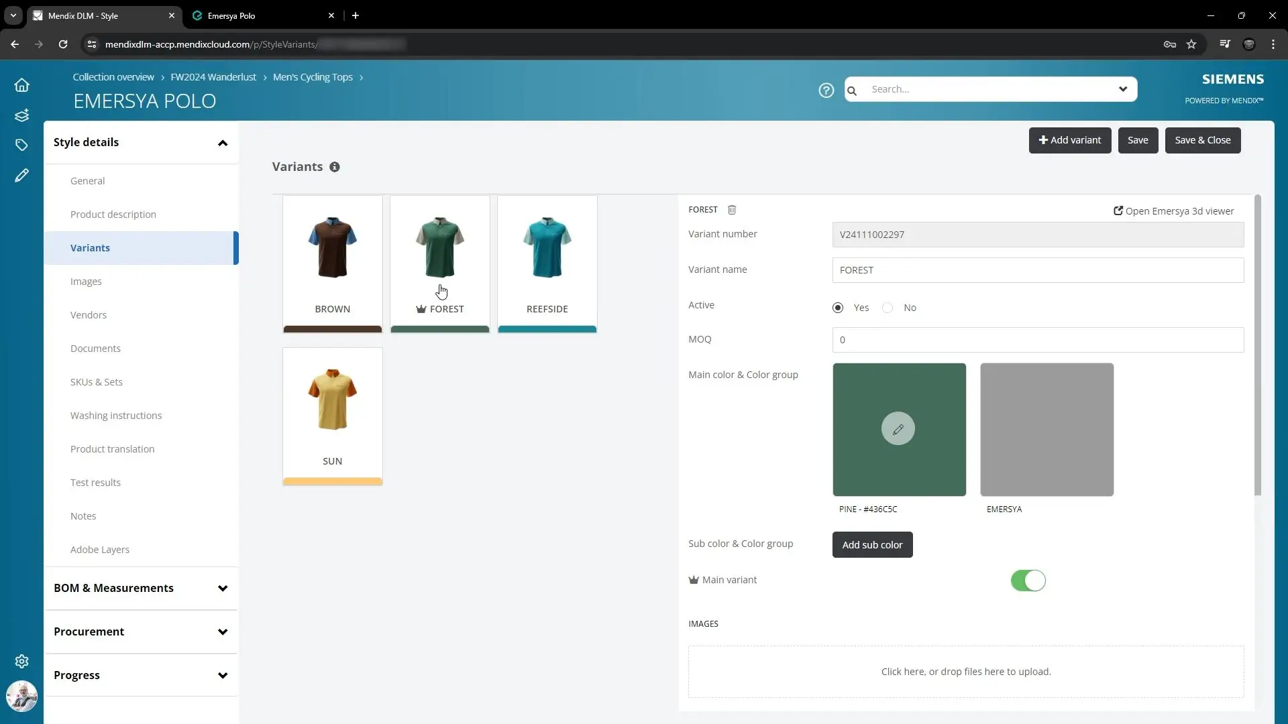This screenshot has height=724, width=1288.
Task: Click the help question mark icon
Action: pos(826,90)
